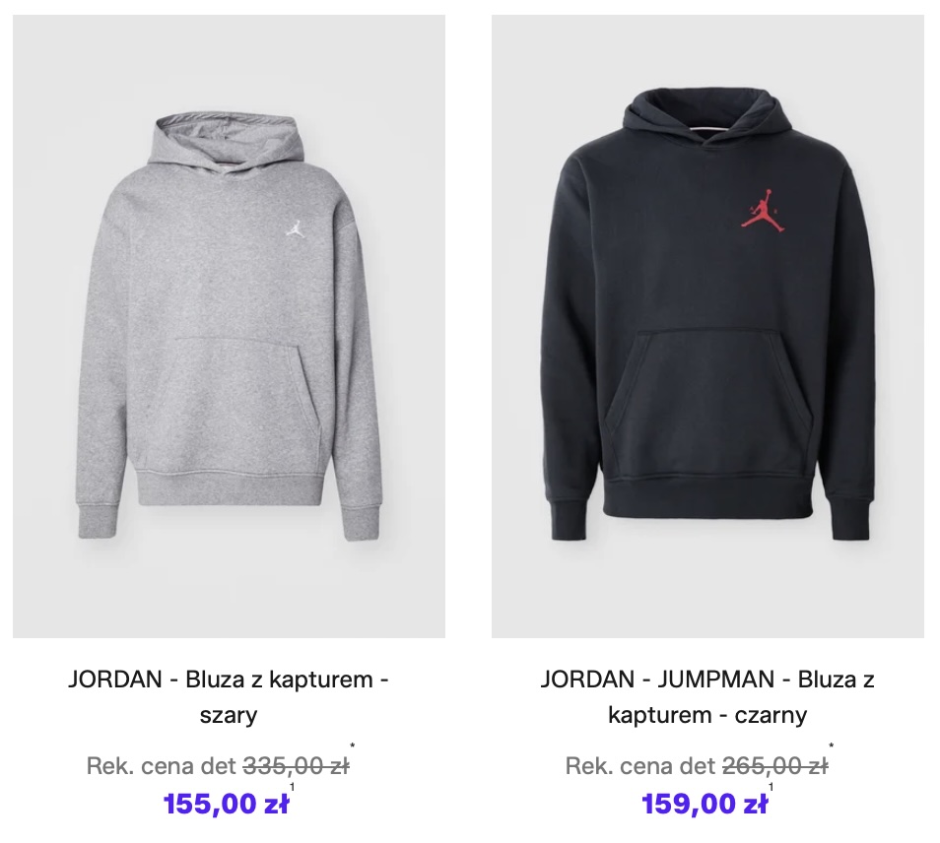Click the crossed-out 265,00 zł price
Image resolution: width=940 pixels, height=843 pixels.
774,766
